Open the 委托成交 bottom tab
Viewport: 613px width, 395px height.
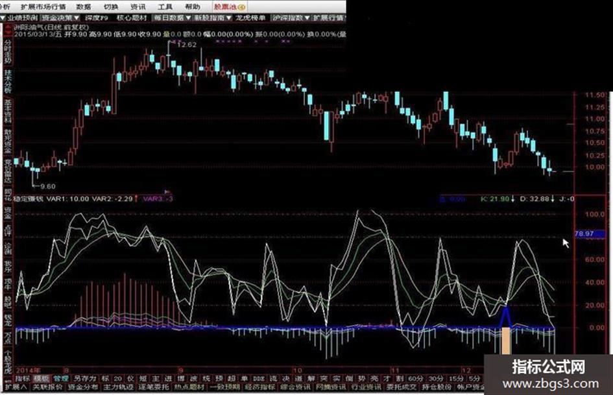[402, 387]
